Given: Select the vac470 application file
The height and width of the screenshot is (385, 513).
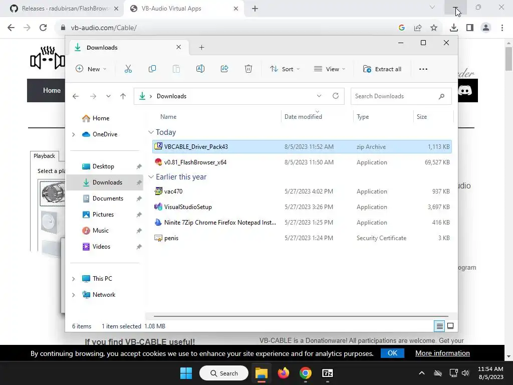Looking at the screenshot, I should pyautogui.click(x=302, y=191).
